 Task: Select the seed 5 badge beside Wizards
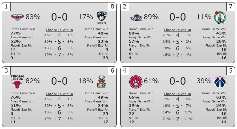231,71
